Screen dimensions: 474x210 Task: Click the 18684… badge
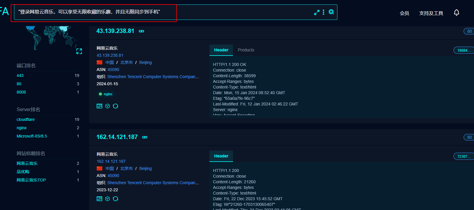tap(464, 50)
